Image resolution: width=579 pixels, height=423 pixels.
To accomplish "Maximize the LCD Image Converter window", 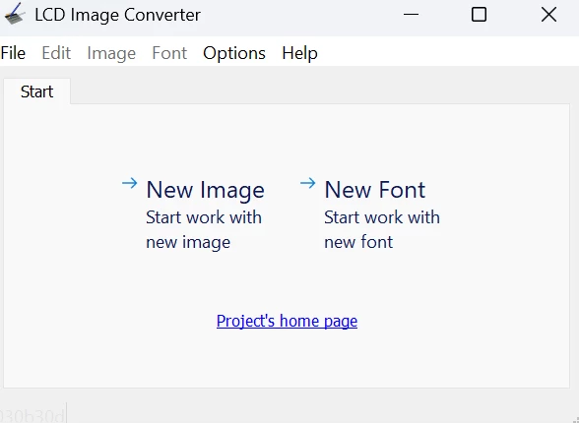I will coord(479,15).
